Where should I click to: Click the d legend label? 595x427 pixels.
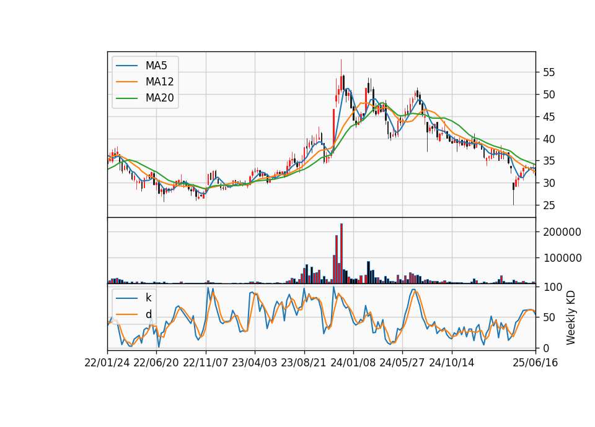click(148, 314)
